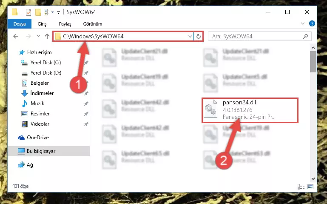Click the search magnifier icon
The width and height of the screenshot is (327, 204).
tap(305, 36)
